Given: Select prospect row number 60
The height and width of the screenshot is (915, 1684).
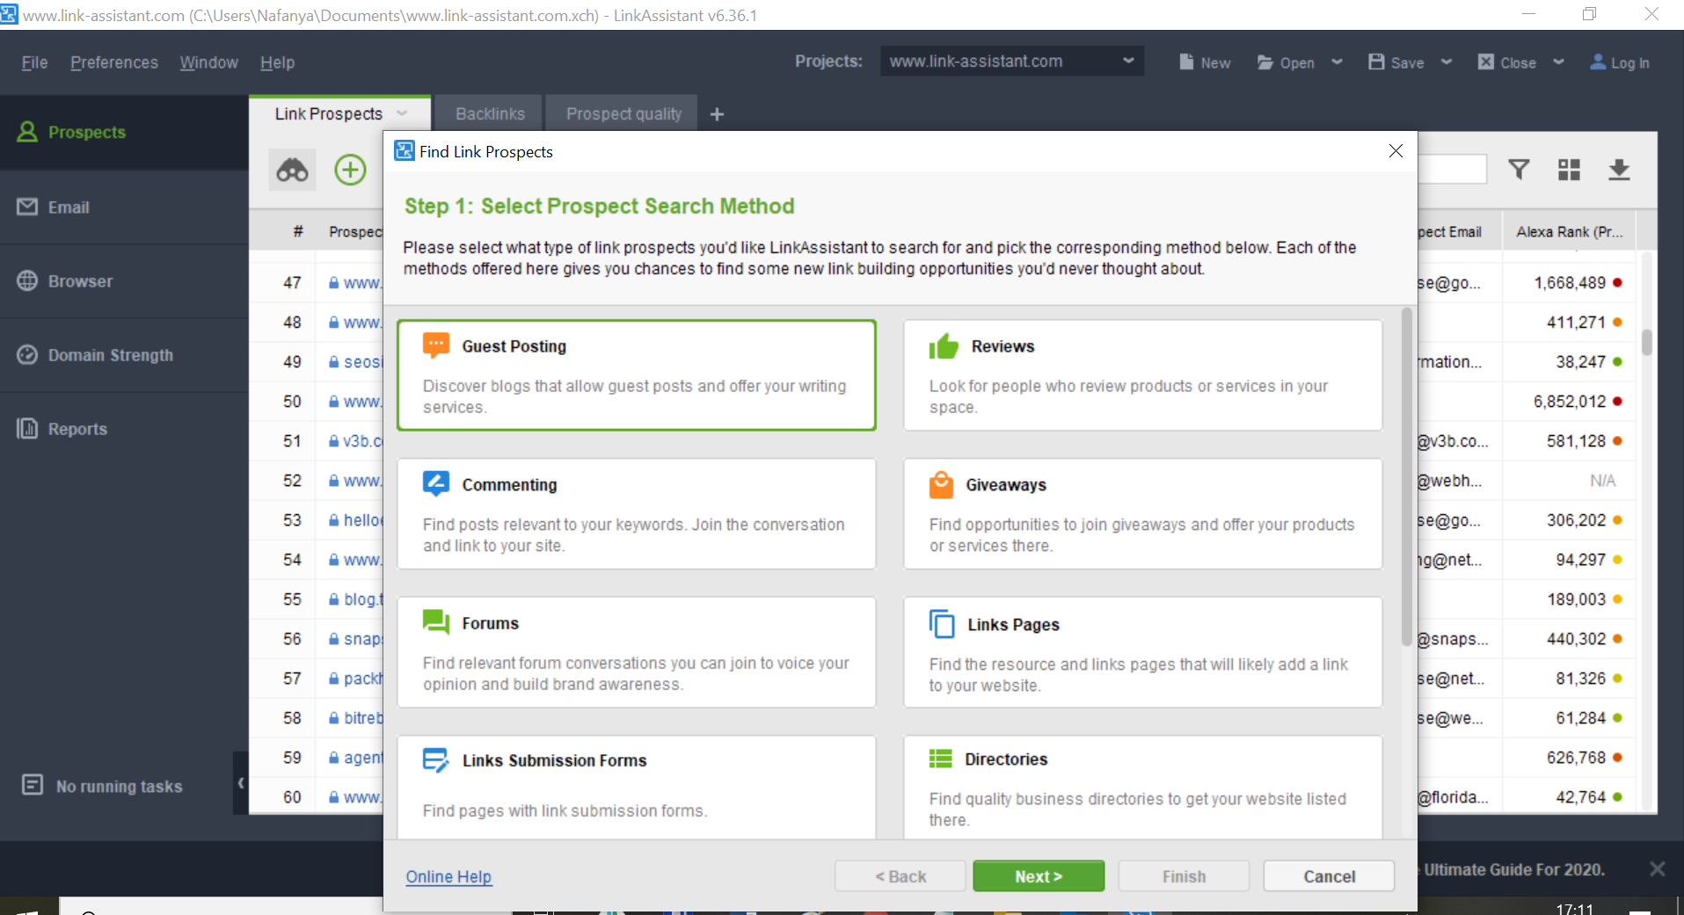Looking at the screenshot, I should click(x=292, y=797).
